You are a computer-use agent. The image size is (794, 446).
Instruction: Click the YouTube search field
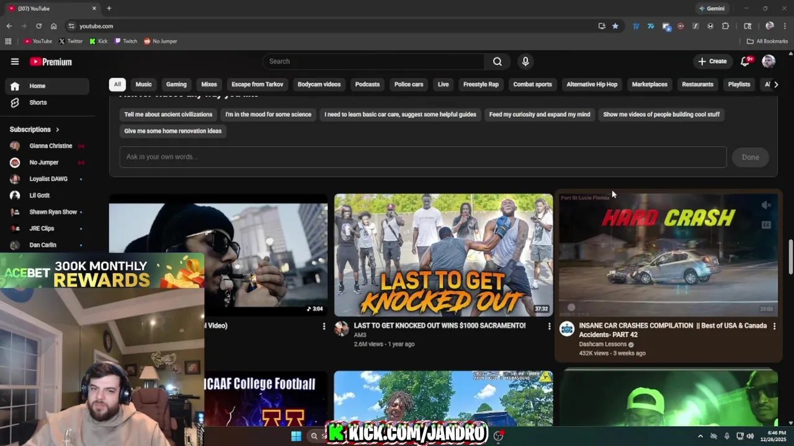coord(373,61)
